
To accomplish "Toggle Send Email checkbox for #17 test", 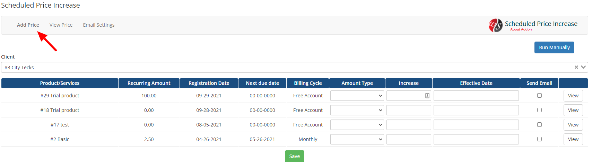I will pos(539,125).
